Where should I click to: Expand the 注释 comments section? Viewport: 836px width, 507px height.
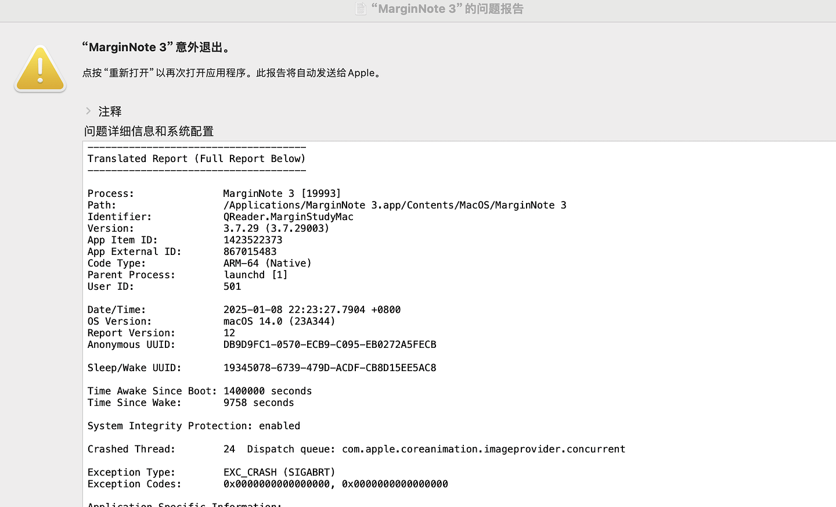tap(88, 111)
